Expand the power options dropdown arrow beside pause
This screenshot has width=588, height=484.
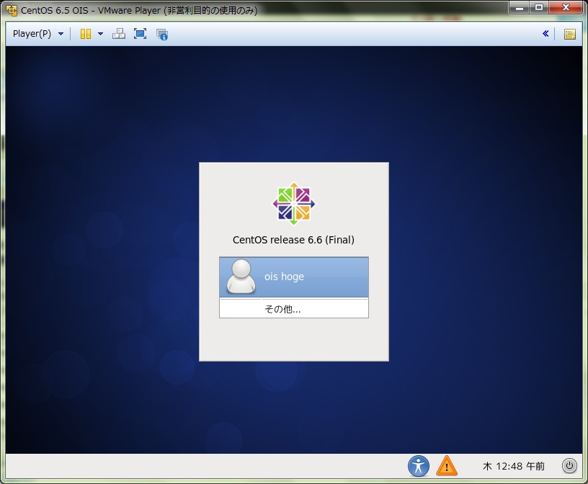(100, 34)
